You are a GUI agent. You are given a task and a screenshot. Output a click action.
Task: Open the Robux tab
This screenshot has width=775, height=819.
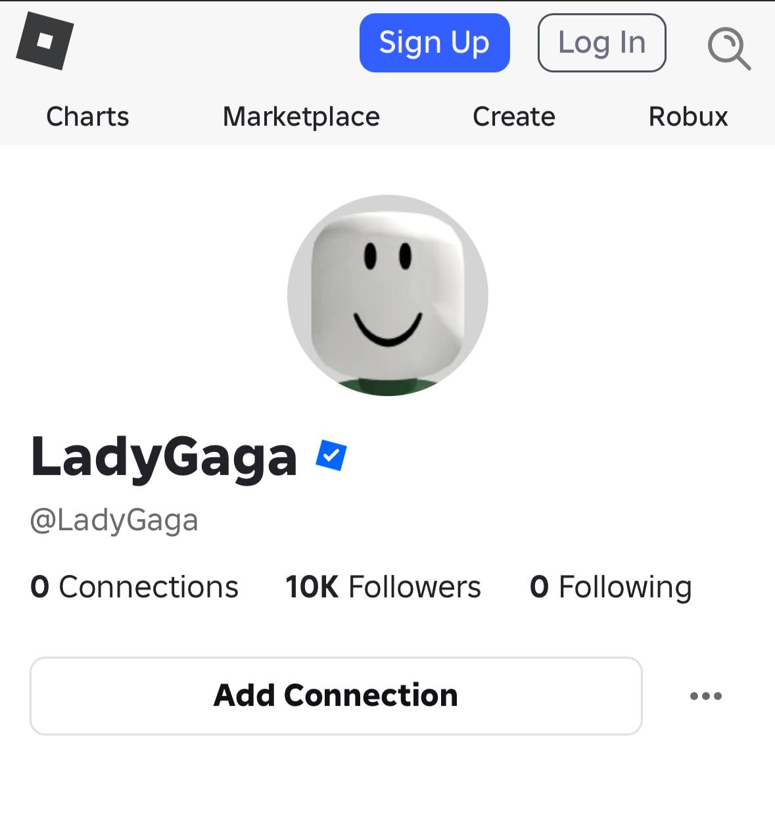(688, 116)
